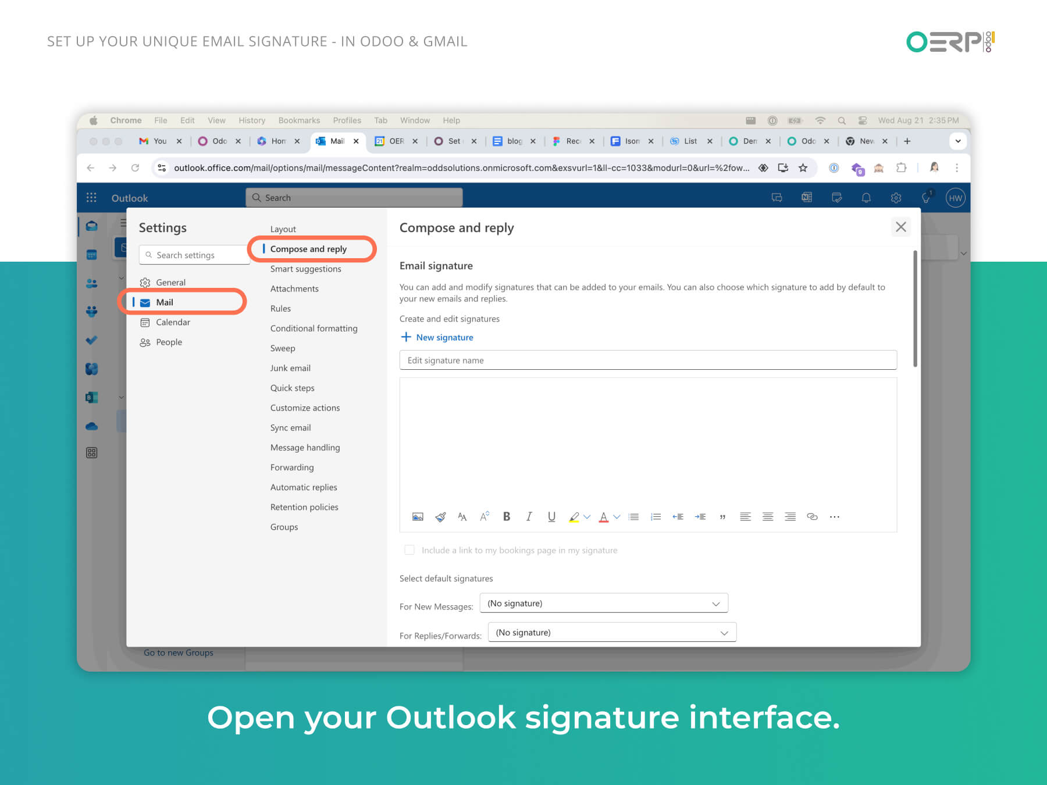1047x785 pixels.
Task: Apply italic formatting in the signature editor
Action: pyautogui.click(x=529, y=516)
